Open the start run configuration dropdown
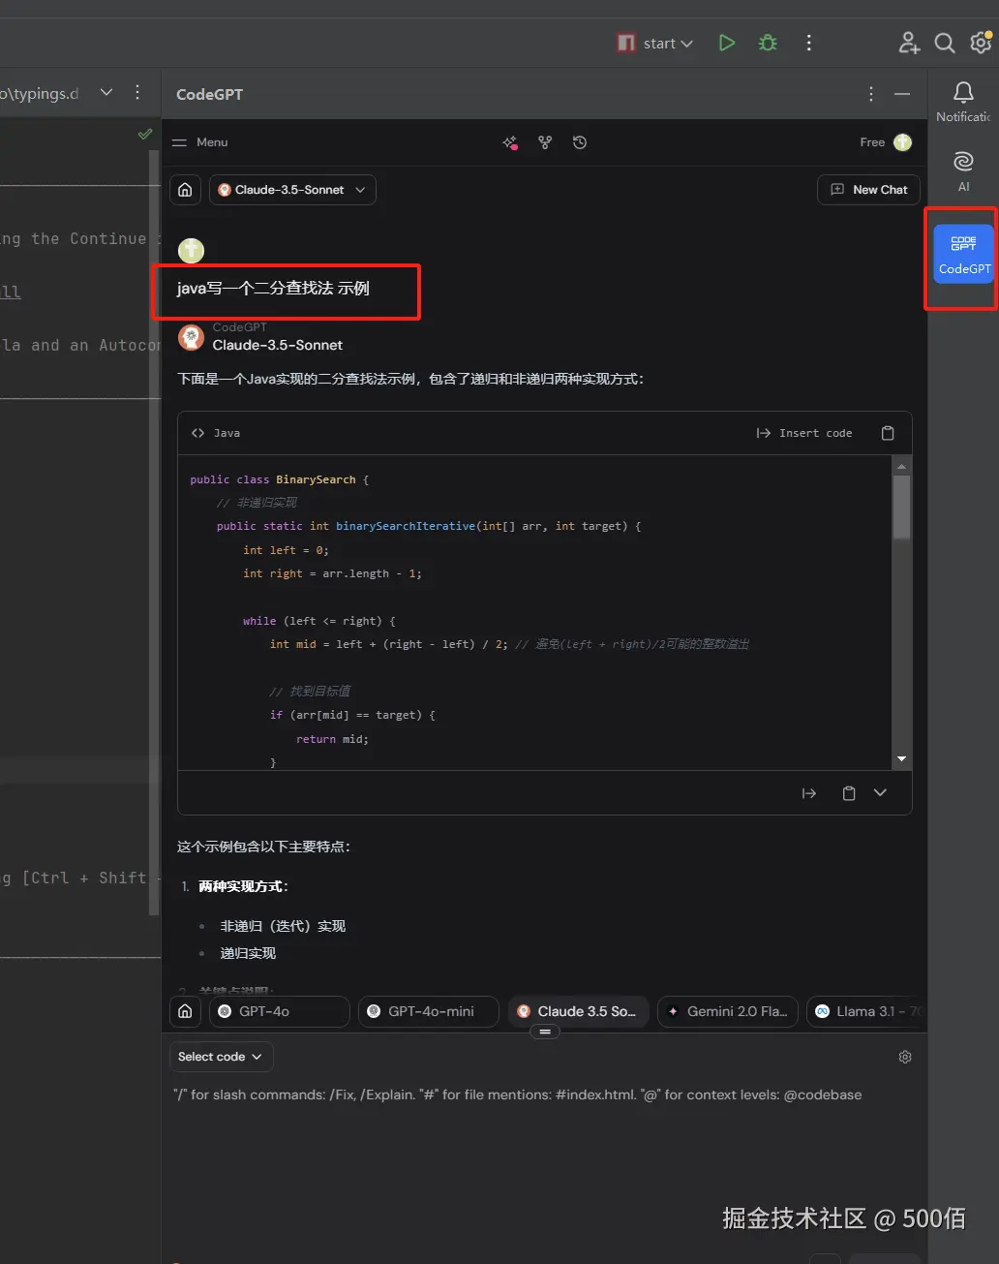 click(655, 43)
